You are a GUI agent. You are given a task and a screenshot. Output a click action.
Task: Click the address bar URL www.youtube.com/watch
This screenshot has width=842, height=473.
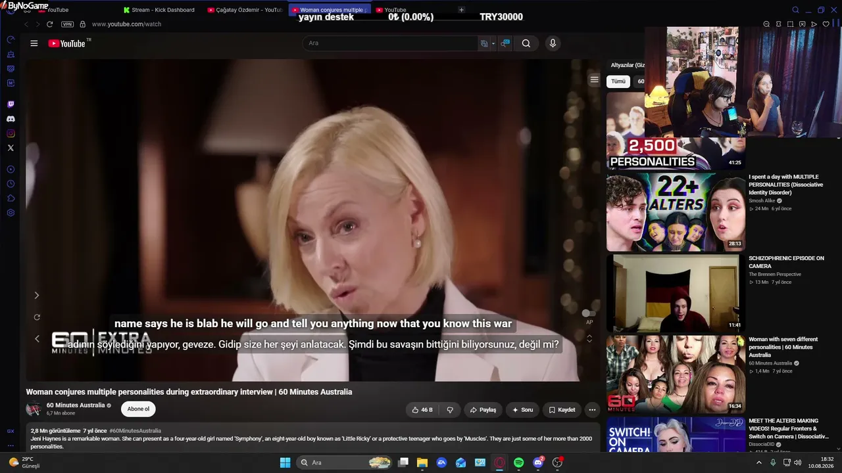click(126, 24)
